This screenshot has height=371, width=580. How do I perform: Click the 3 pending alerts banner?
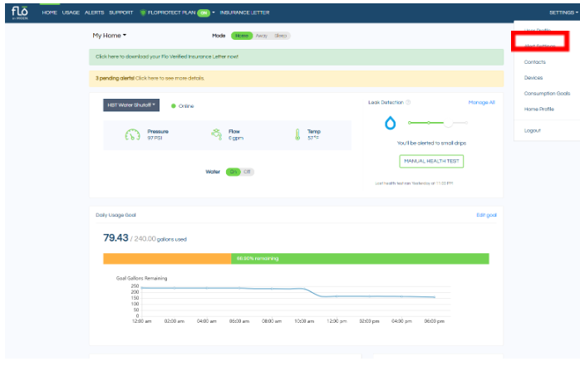[x=297, y=79]
